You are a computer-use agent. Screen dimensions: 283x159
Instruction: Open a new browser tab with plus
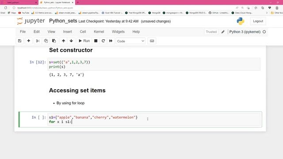[78, 3]
